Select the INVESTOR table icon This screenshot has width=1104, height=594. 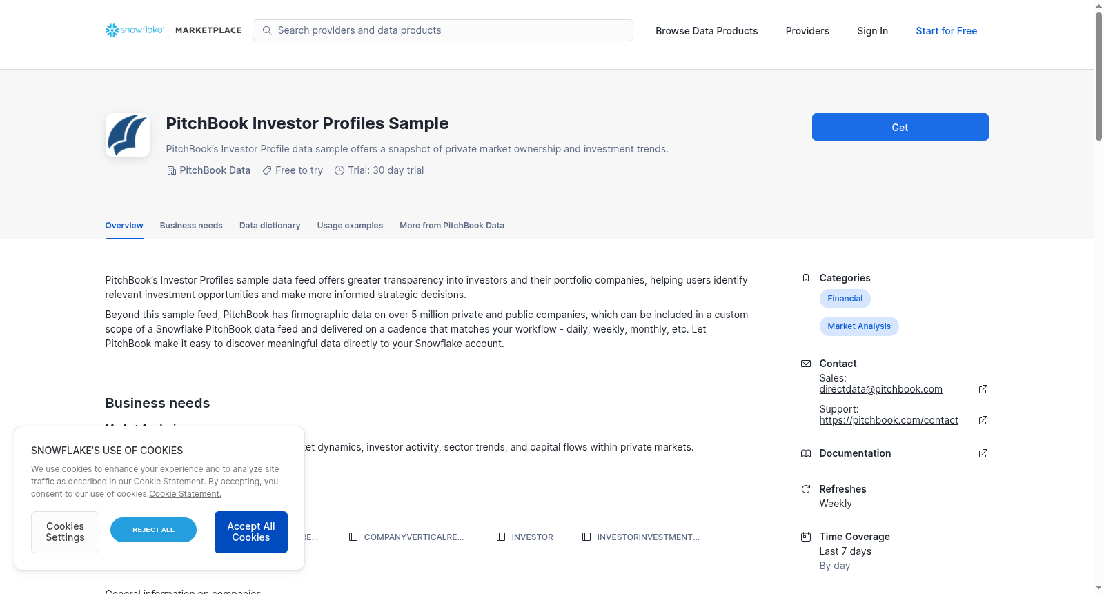click(501, 537)
